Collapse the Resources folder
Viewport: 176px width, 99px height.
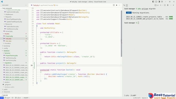click(9, 24)
